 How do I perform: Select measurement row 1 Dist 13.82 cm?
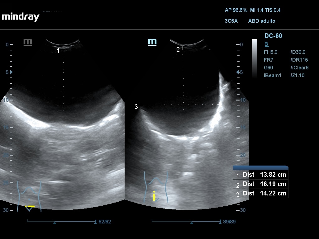click(261, 175)
